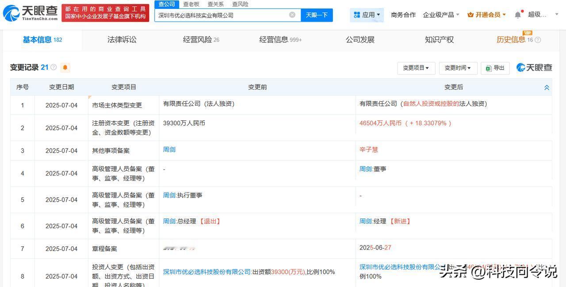Click the TianYanCha logo
This screenshot has width=566, height=287.
click(x=31, y=13)
